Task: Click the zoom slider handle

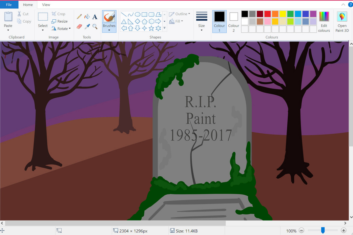Action: click(x=323, y=230)
